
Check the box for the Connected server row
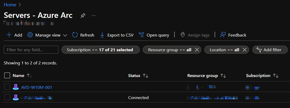point(7,97)
